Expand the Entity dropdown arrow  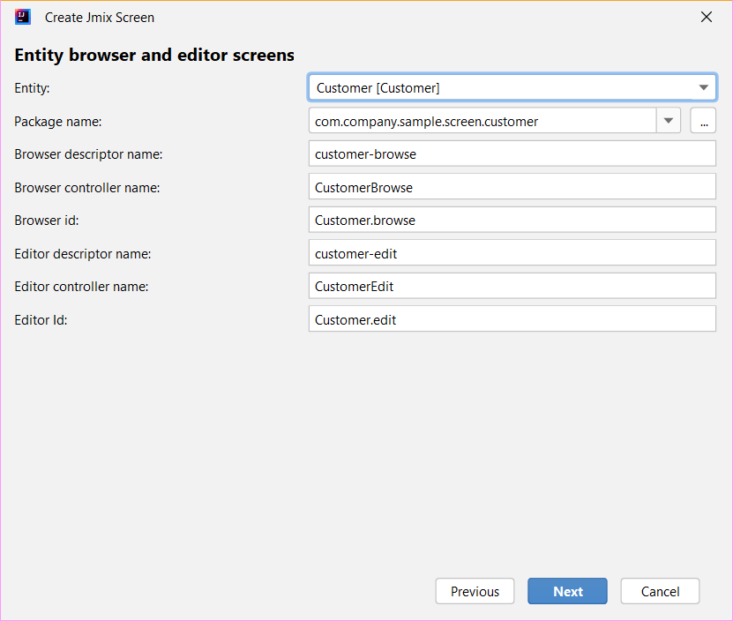703,87
